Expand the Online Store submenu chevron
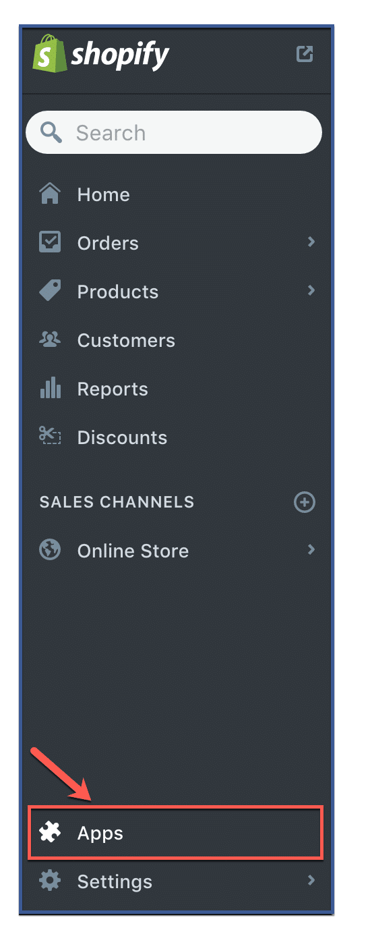The height and width of the screenshot is (928, 370). pyautogui.click(x=311, y=549)
